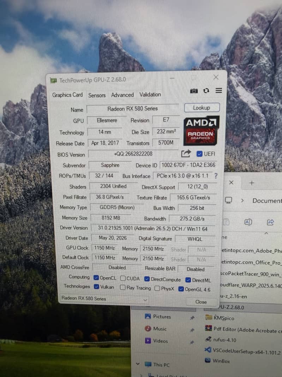
Task: Click the Lookup button
Action: pyautogui.click(x=202, y=108)
